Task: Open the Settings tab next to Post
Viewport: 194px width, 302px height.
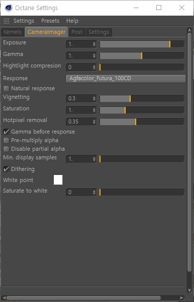Action: pyautogui.click(x=99, y=32)
